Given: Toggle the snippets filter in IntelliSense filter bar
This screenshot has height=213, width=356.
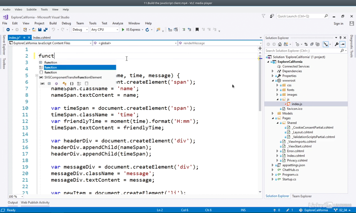Looking at the screenshot, I should click(87, 84).
